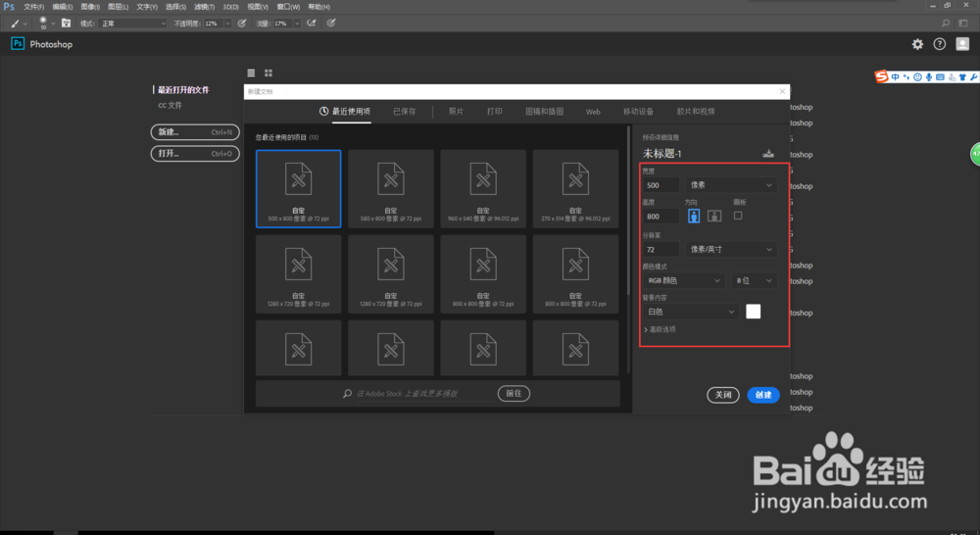
Task: Expand the 流量 flow slider arrow
Action: (297, 24)
